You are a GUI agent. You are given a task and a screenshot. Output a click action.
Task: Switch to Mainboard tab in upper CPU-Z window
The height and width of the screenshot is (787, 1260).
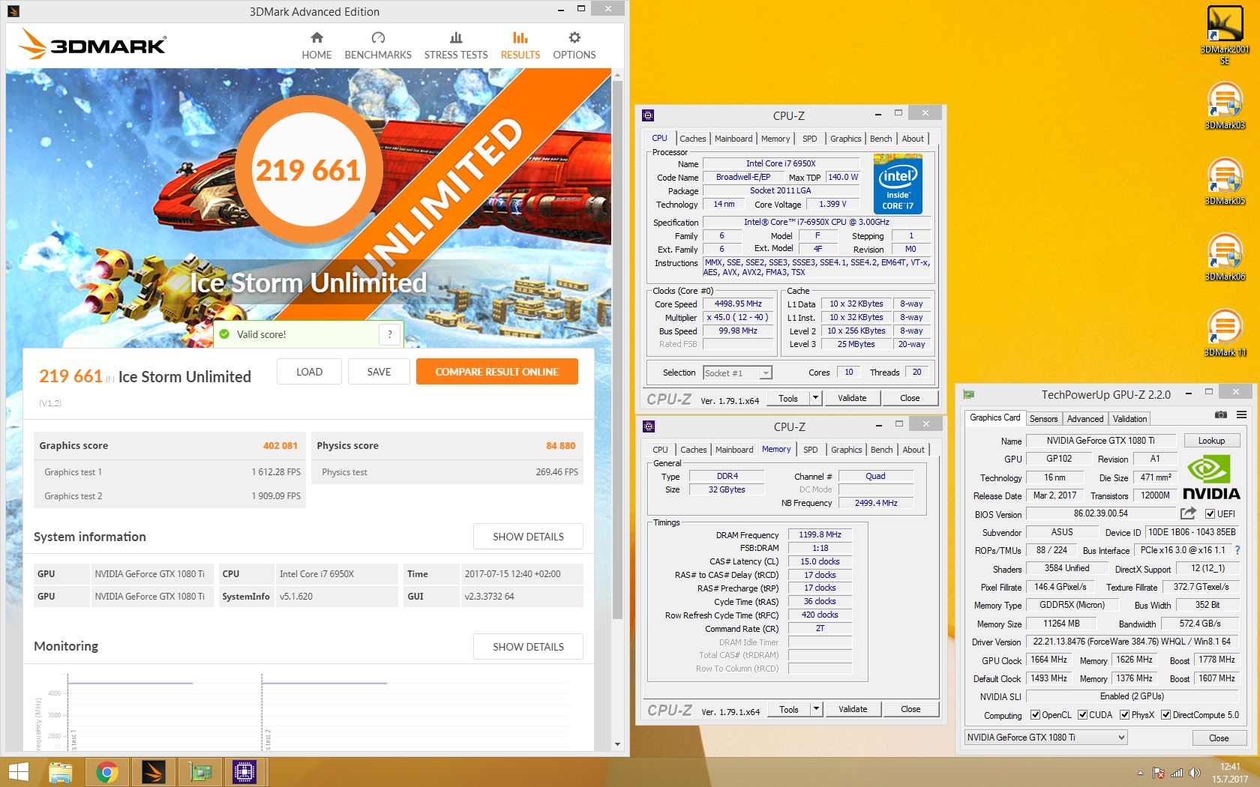pyautogui.click(x=733, y=139)
